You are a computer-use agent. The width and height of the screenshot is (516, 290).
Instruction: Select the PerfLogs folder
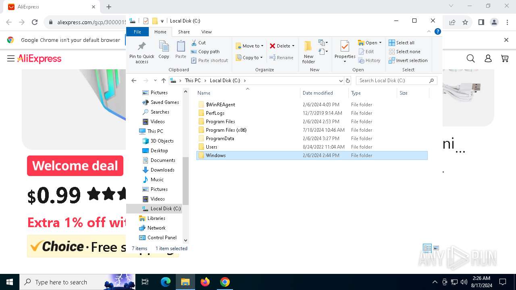[x=312, y=113]
